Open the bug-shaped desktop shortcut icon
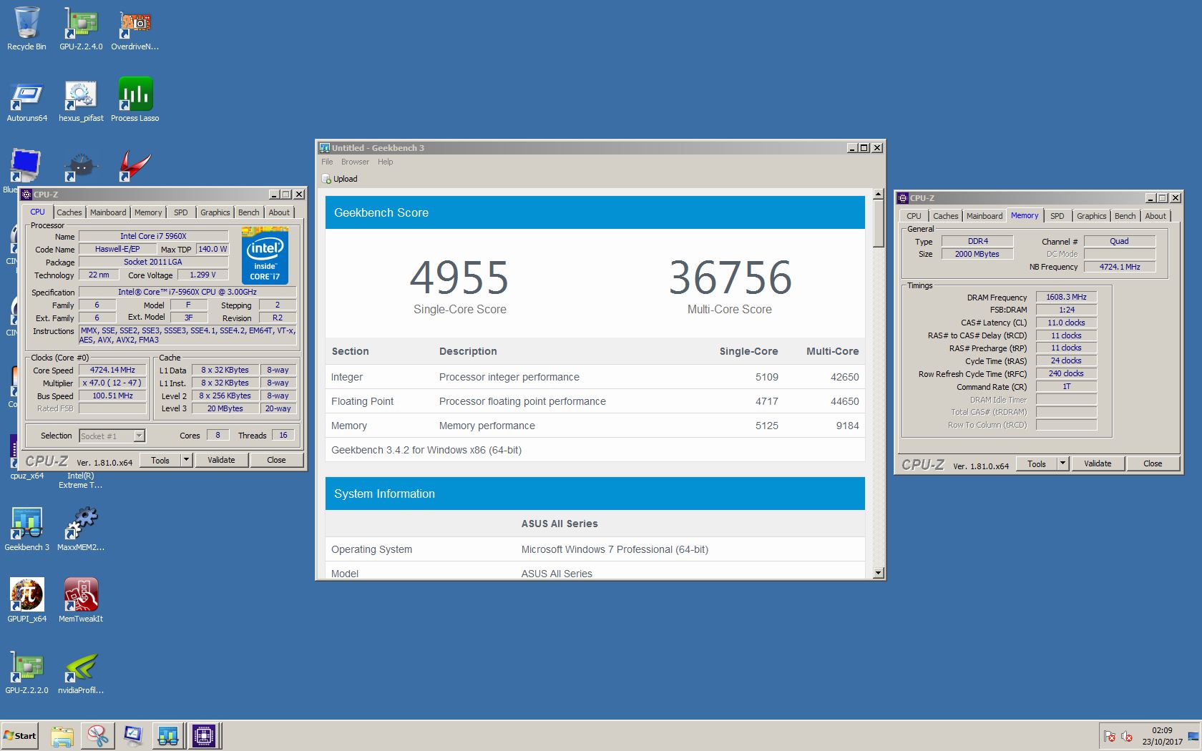This screenshot has width=1202, height=751. [x=81, y=166]
